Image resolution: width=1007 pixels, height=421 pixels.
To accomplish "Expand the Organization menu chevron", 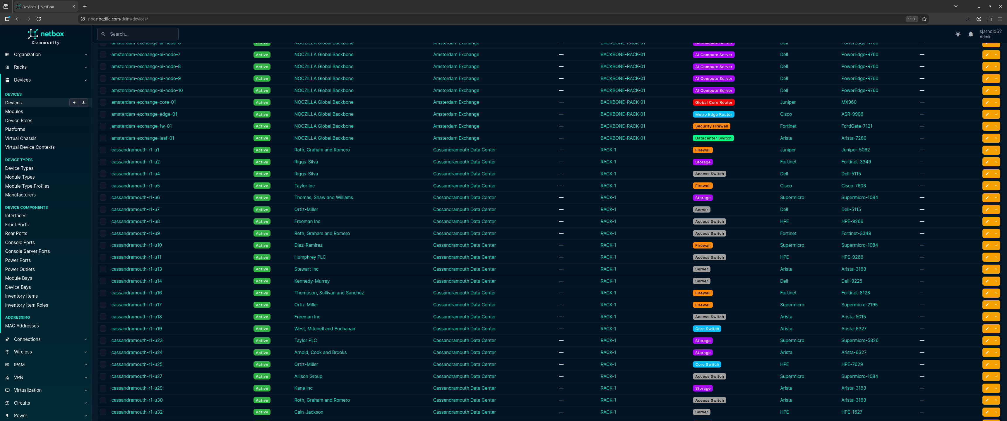I will pyautogui.click(x=85, y=55).
